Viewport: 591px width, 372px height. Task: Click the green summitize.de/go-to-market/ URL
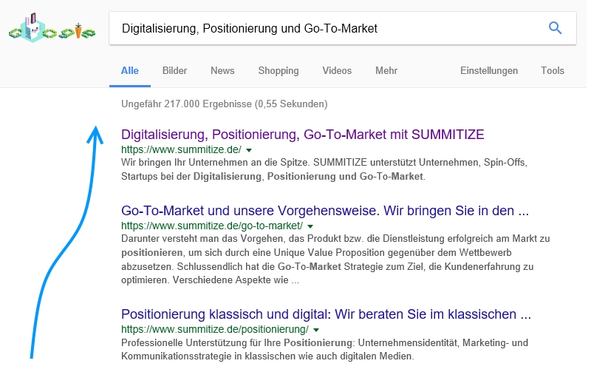pyautogui.click(x=212, y=226)
